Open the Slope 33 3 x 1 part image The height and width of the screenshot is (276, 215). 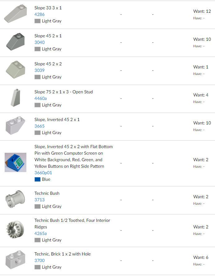pyautogui.click(x=16, y=14)
